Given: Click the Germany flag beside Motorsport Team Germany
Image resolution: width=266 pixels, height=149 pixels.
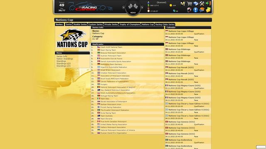Looking at the screenshot, I should [99, 64].
